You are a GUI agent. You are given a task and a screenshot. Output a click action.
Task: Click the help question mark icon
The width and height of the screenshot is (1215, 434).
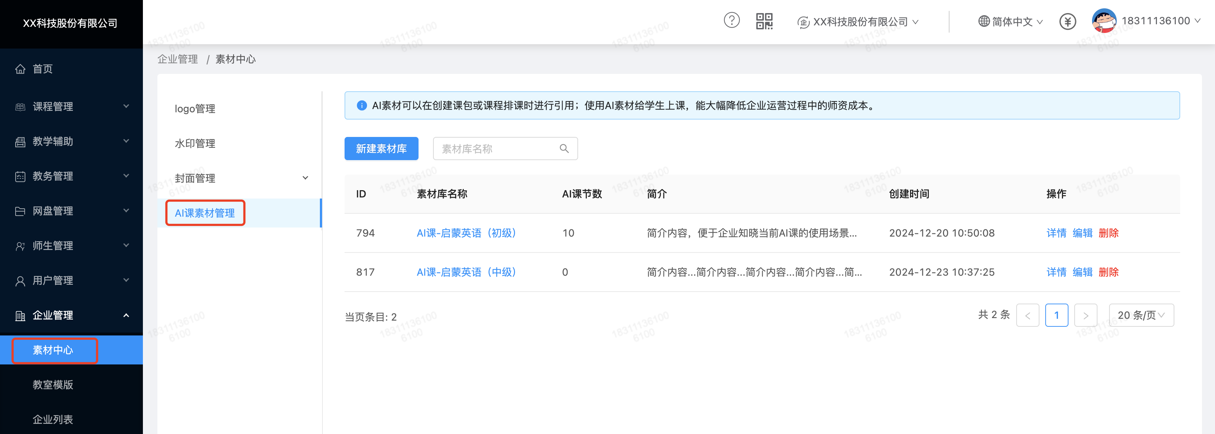click(732, 21)
